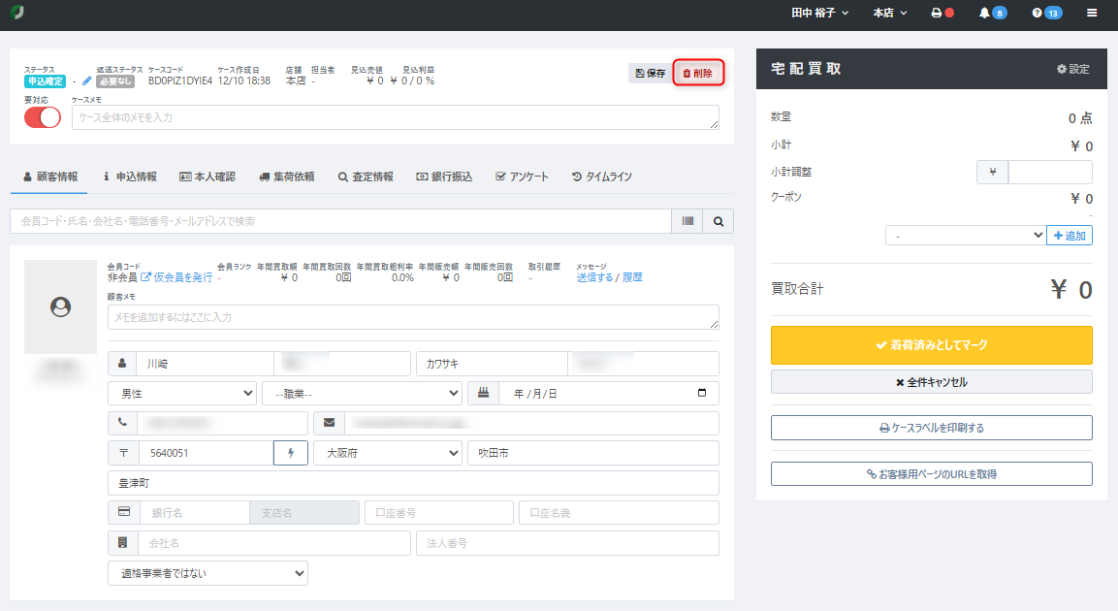Viewport: 1118px width, 611px height.
Task: Open the 銀行振込 tab
Action: pyautogui.click(x=444, y=177)
